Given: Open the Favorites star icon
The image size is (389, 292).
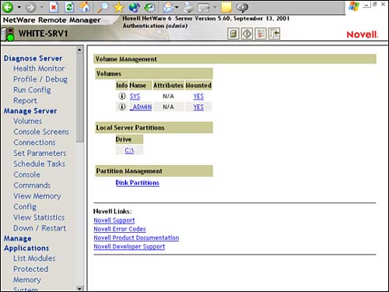Looking at the screenshot, I should point(118,7).
